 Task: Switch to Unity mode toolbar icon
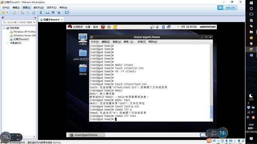[59, 13]
